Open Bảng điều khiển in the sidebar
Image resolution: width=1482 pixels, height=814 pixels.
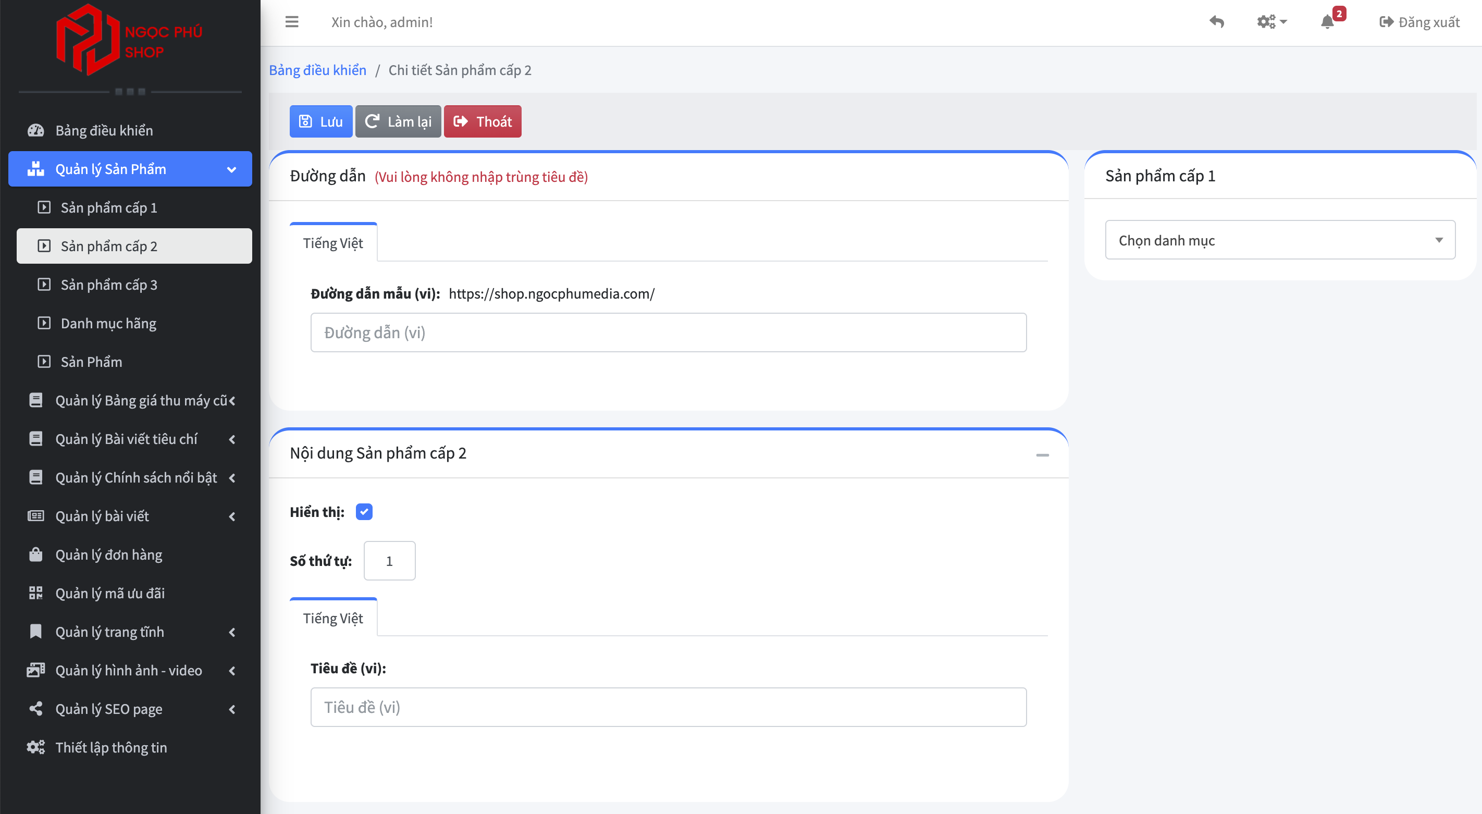click(x=104, y=131)
